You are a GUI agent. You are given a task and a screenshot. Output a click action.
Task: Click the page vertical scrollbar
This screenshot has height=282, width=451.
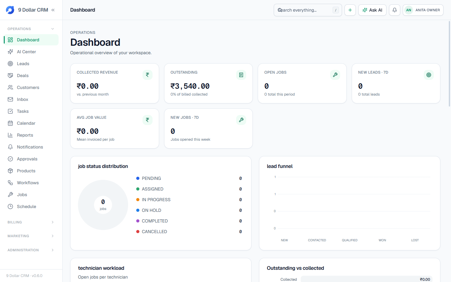[x=449, y=64]
